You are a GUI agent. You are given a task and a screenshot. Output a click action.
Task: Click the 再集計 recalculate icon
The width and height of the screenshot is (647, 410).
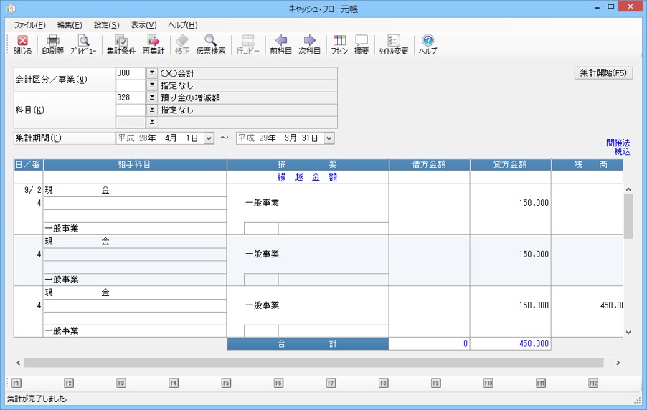click(x=153, y=44)
